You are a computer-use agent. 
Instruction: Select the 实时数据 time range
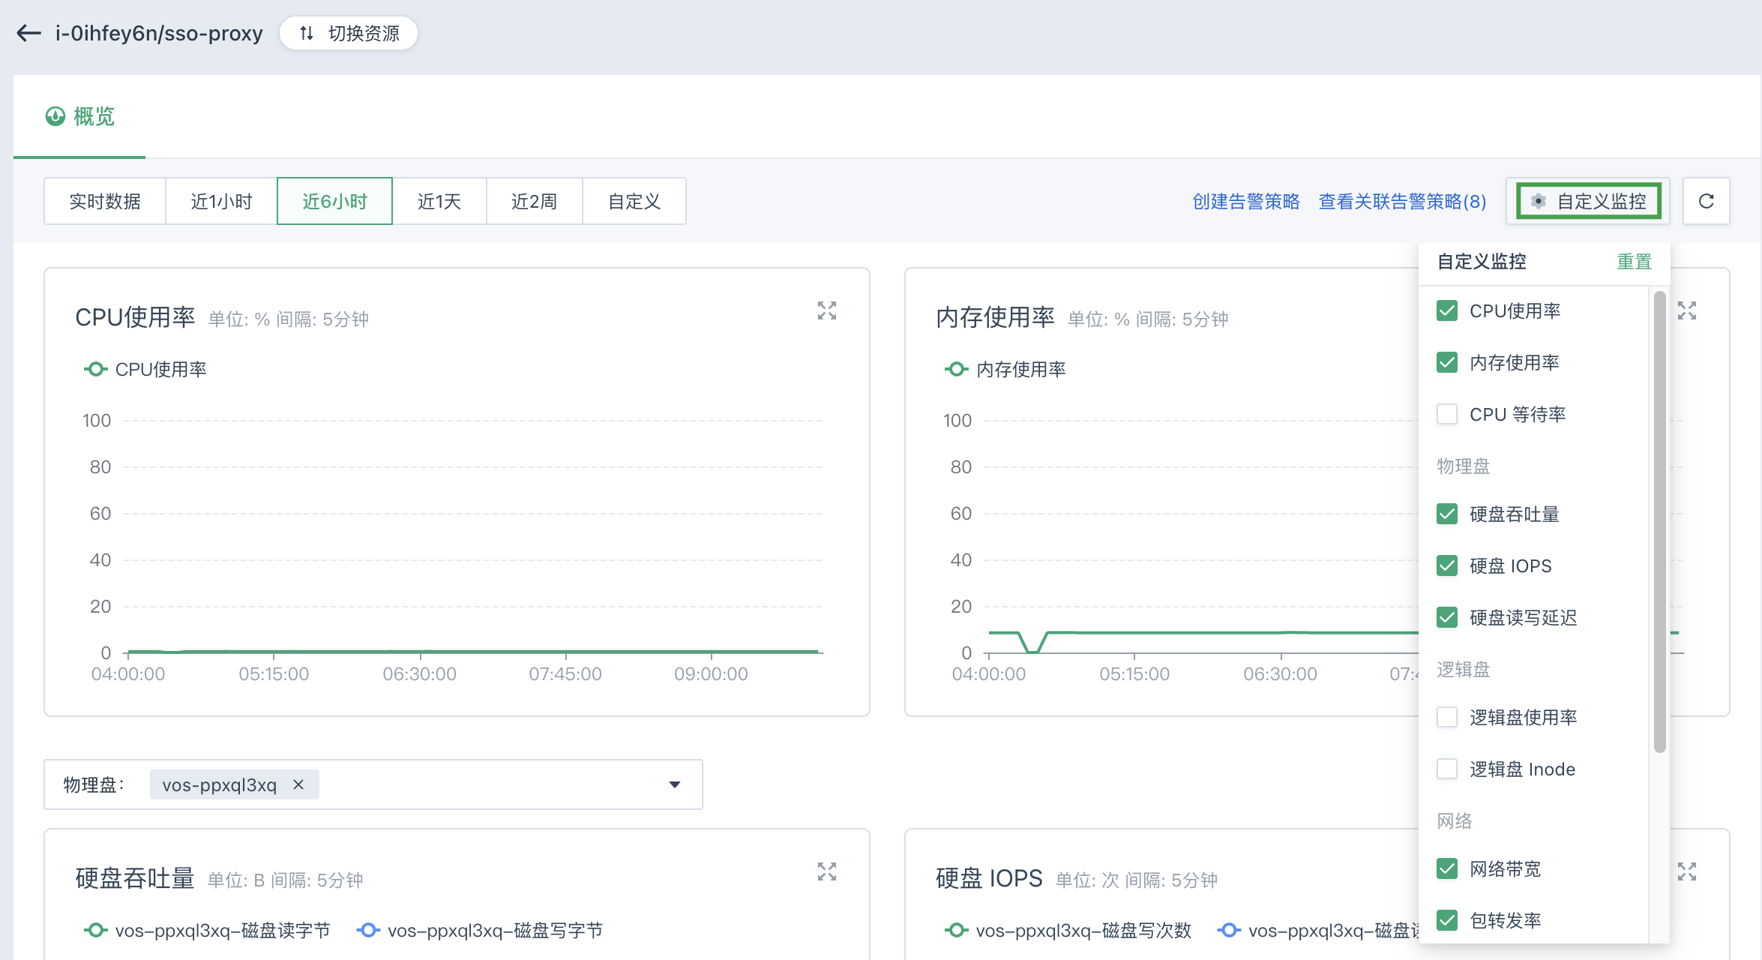(x=105, y=201)
